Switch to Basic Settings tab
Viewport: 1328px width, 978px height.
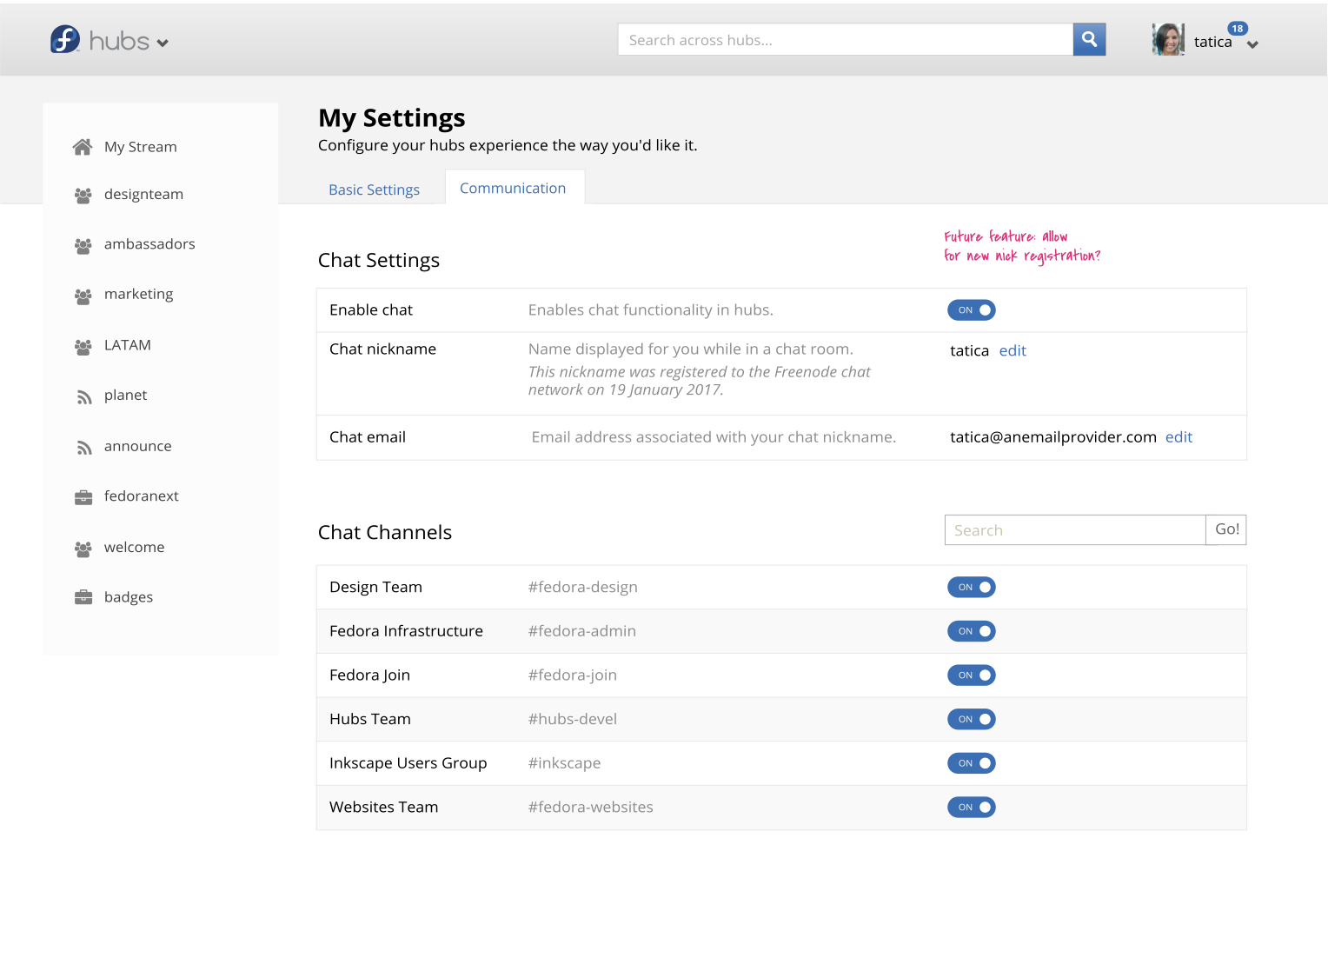tap(374, 190)
